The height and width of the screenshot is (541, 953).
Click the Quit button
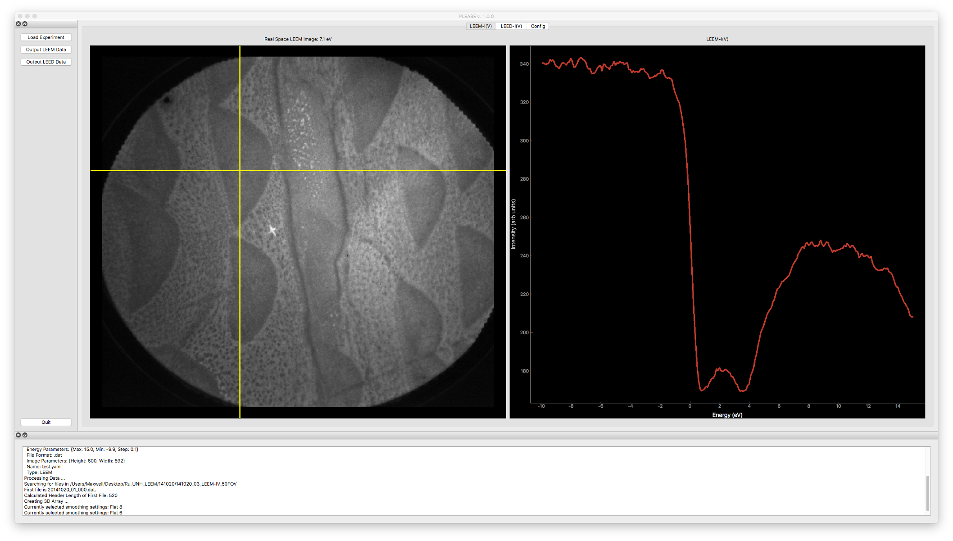coord(46,422)
